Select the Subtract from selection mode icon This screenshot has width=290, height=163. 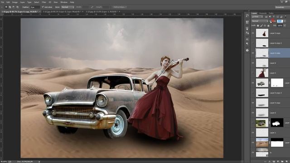pyautogui.click(x=14, y=7)
